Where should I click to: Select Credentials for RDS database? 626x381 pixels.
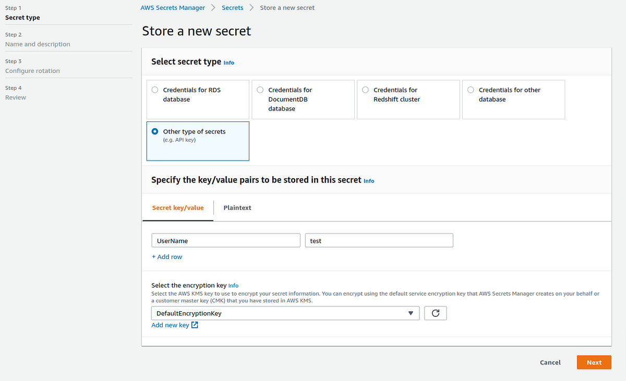click(x=155, y=90)
